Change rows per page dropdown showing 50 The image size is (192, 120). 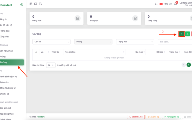(51, 65)
